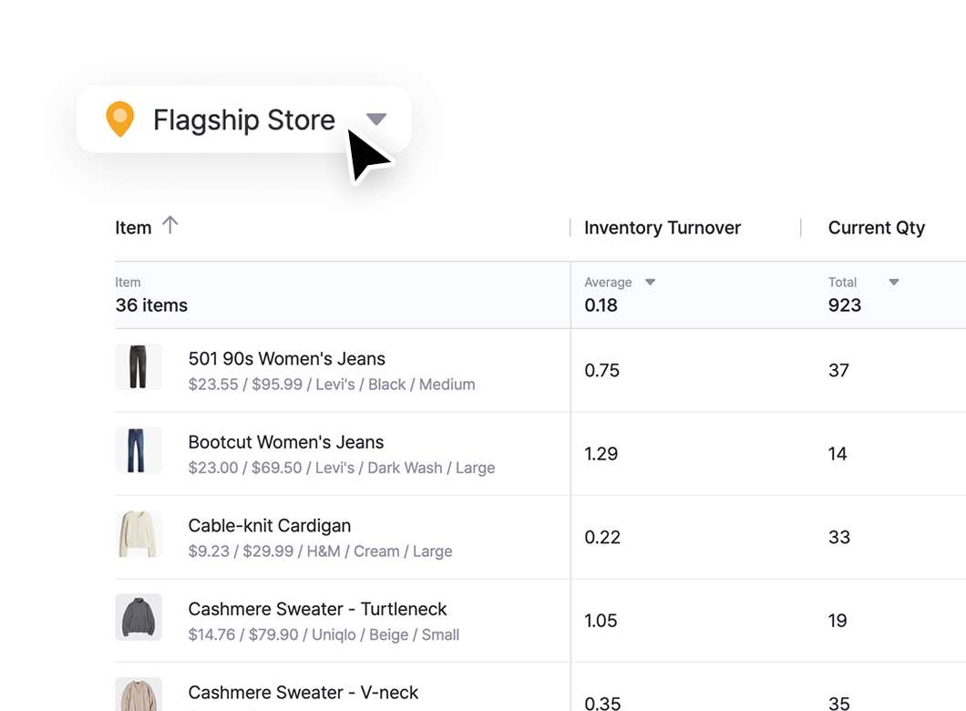Click the quantity 19 cell
The height and width of the screenshot is (711, 966).
tap(838, 621)
